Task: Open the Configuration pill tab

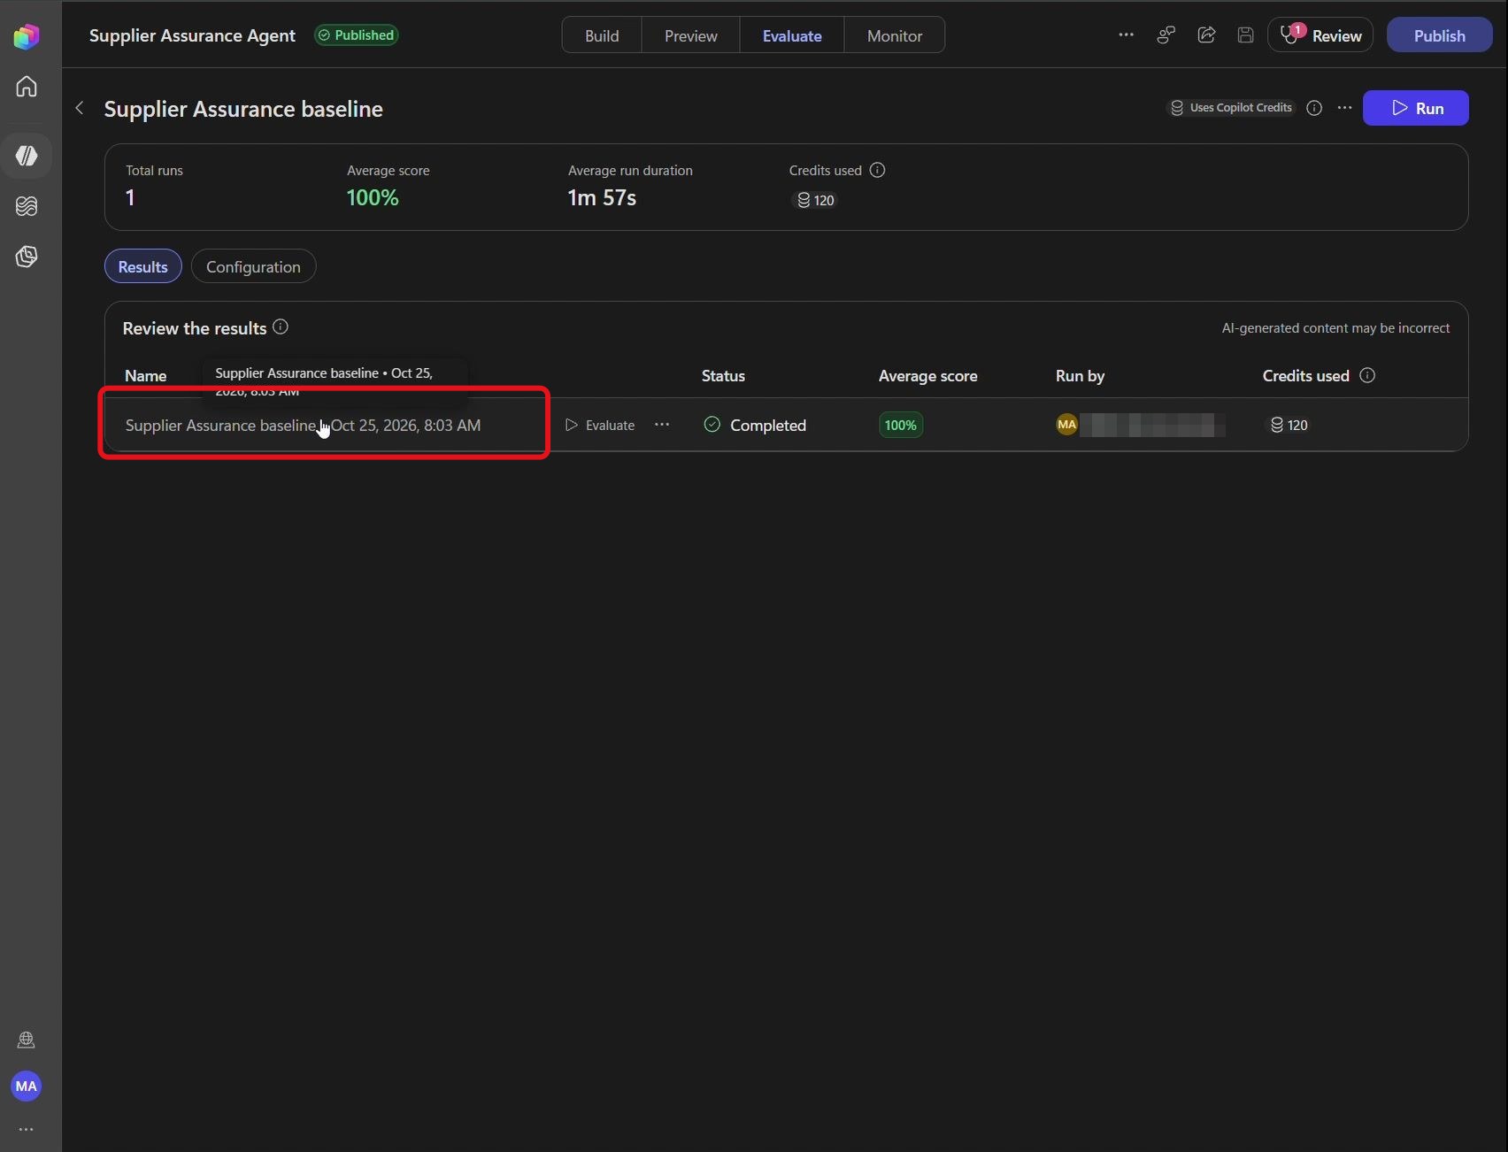Action: click(x=253, y=266)
